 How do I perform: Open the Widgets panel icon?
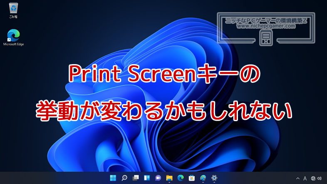(x=147, y=178)
